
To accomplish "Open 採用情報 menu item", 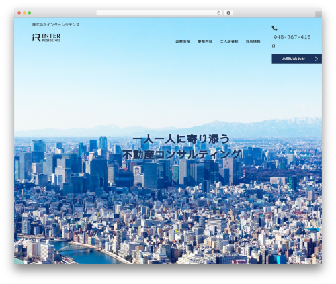I will [x=253, y=42].
